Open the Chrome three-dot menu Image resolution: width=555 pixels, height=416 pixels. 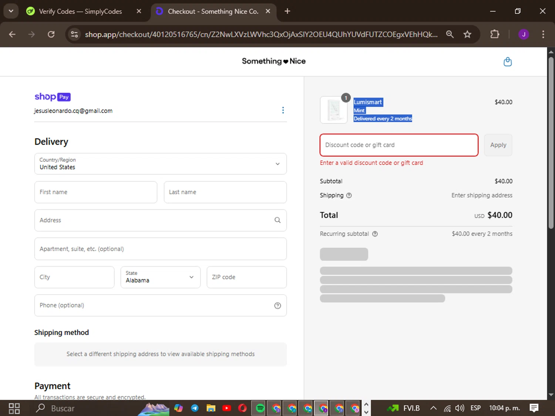coord(543,34)
